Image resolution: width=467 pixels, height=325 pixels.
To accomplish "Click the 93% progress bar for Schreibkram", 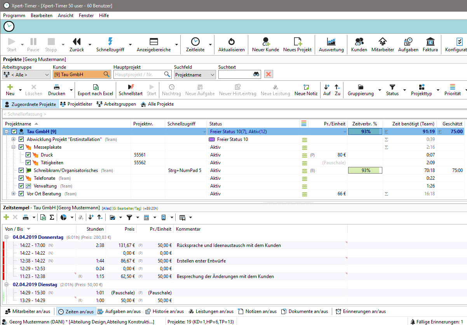I will (x=365, y=170).
